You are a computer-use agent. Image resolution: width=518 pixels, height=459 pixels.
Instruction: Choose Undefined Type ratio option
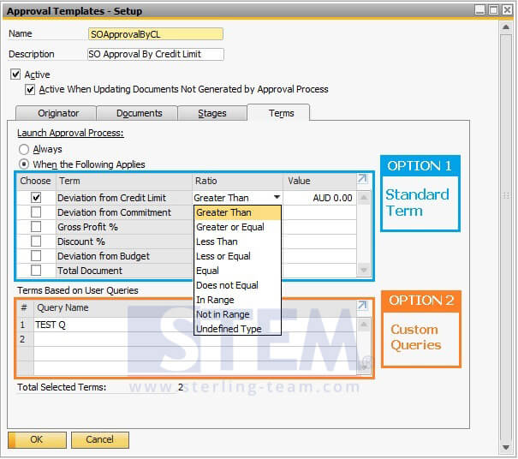point(238,329)
